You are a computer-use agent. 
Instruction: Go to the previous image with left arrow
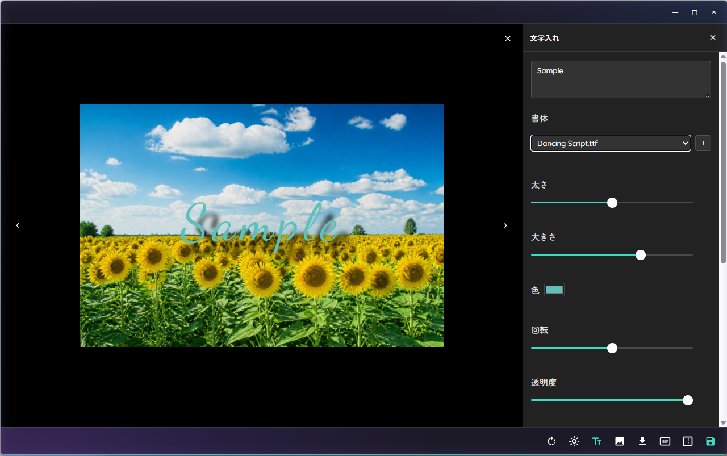tap(18, 225)
